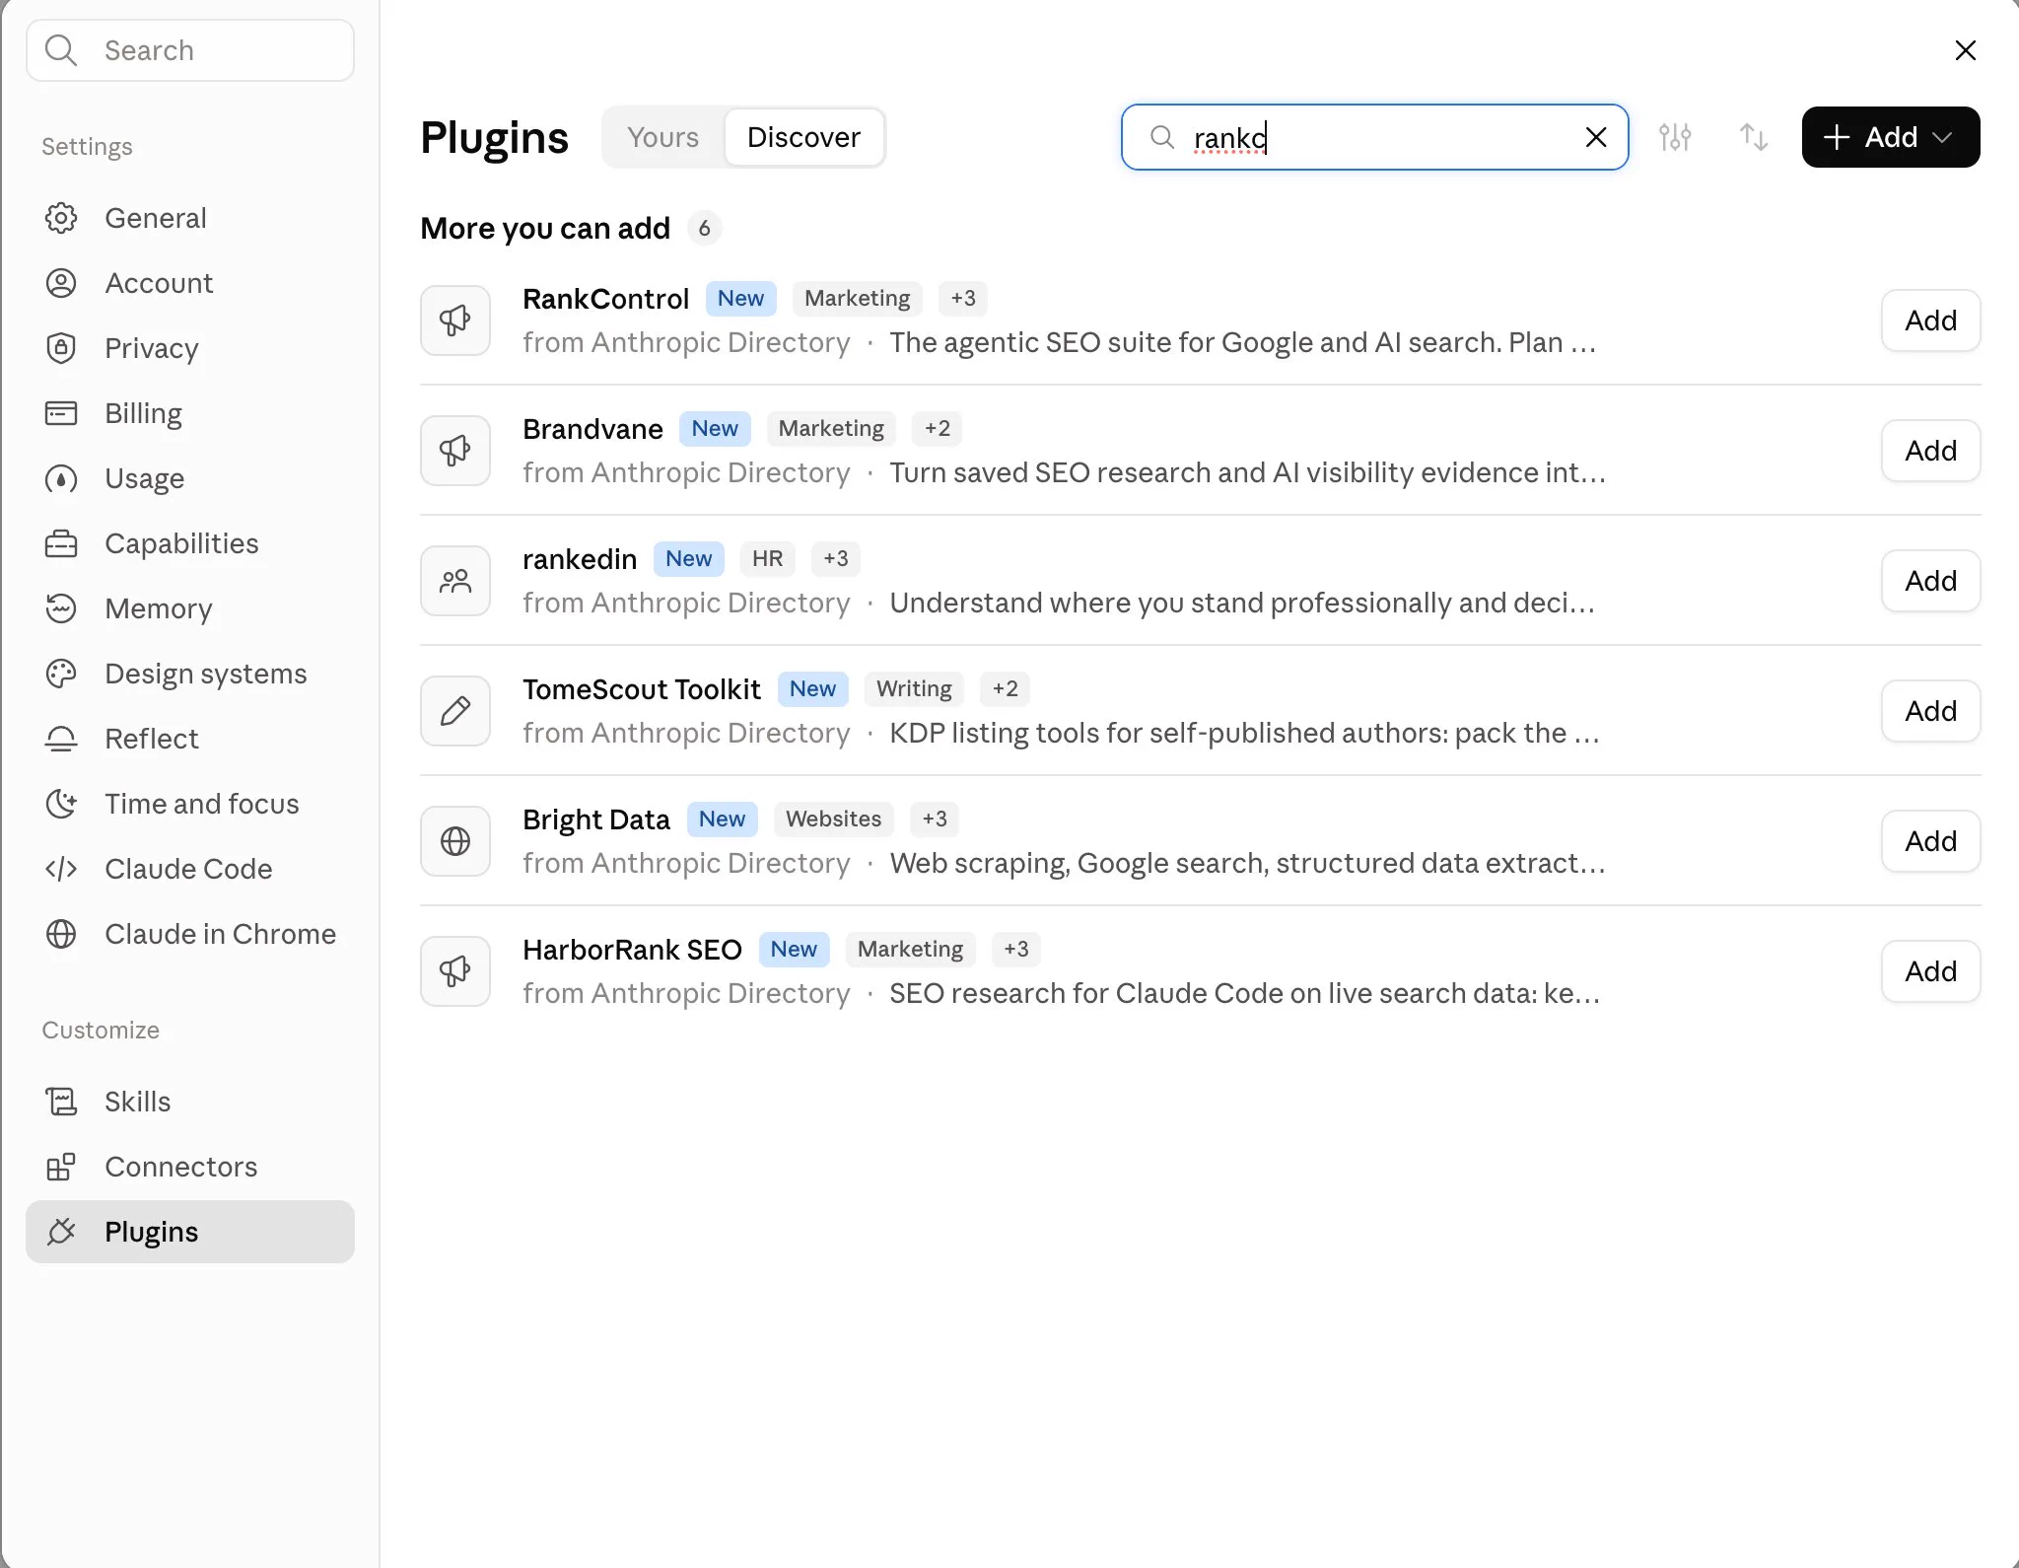
Task: Clear the plugin search text
Action: click(1596, 137)
